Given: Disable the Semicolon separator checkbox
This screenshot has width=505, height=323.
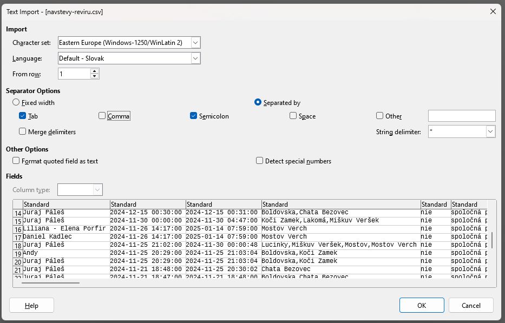Looking at the screenshot, I should coord(194,116).
